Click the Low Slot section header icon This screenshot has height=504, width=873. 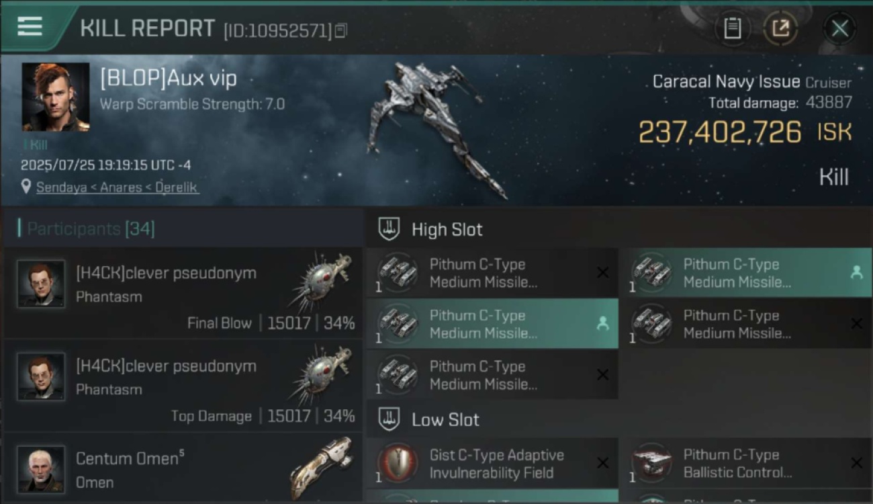coord(389,419)
